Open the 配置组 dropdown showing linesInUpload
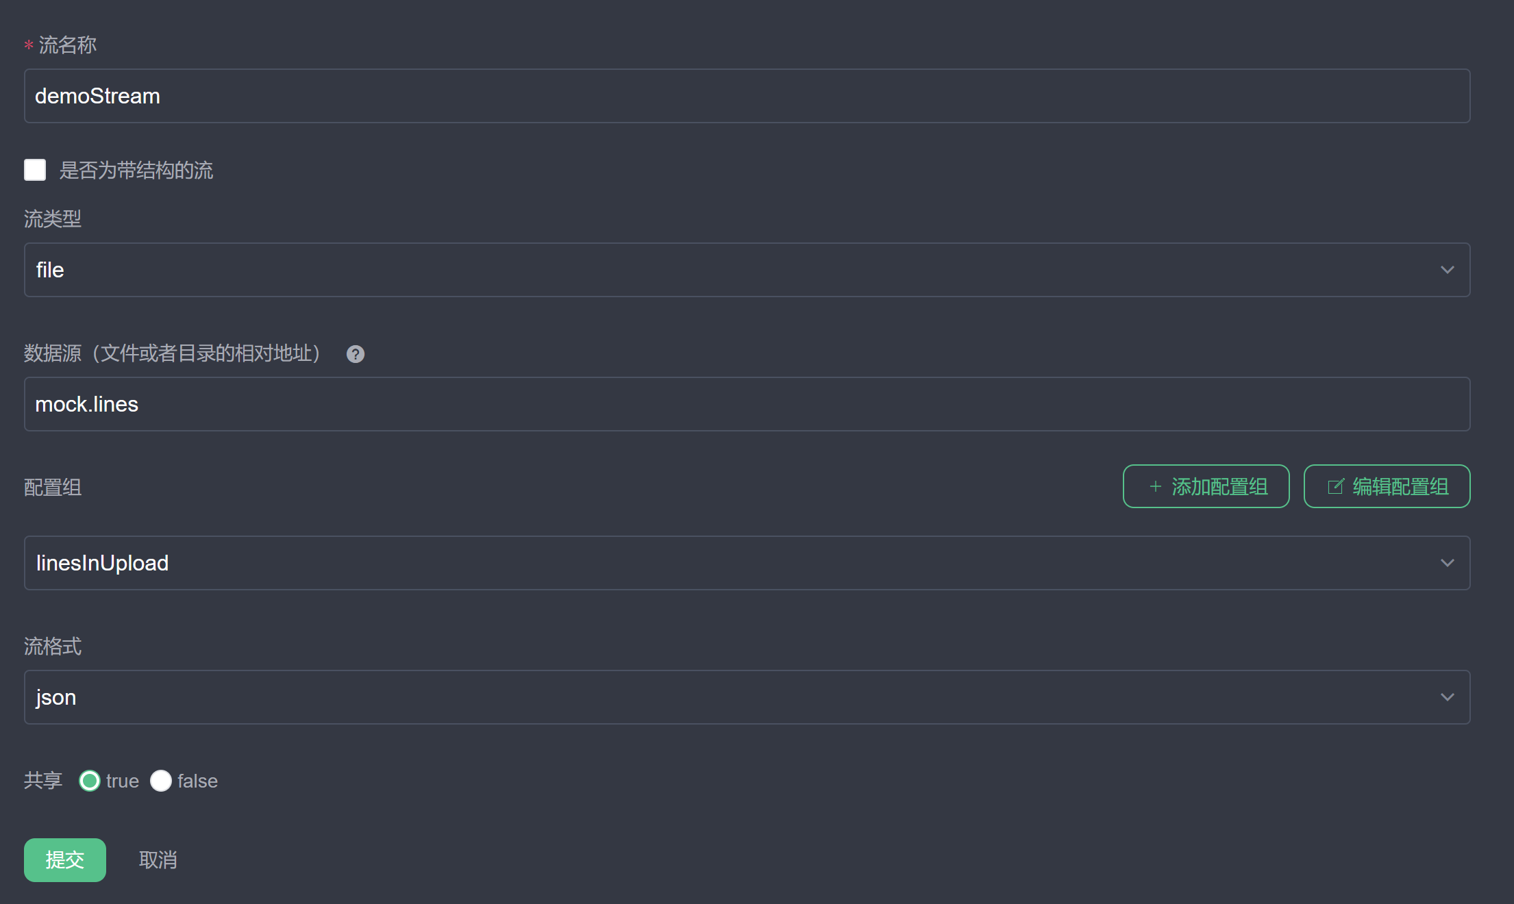This screenshot has width=1514, height=904. (747, 563)
